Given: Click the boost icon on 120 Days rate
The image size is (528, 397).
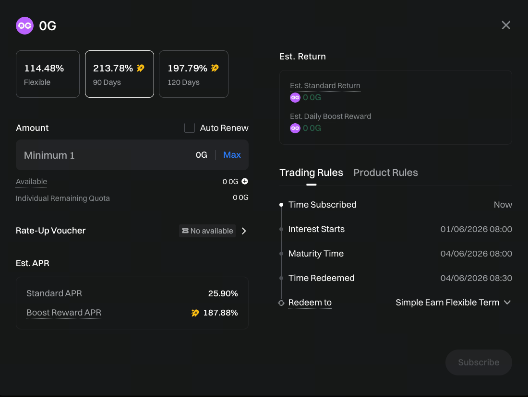Looking at the screenshot, I should coord(215,68).
